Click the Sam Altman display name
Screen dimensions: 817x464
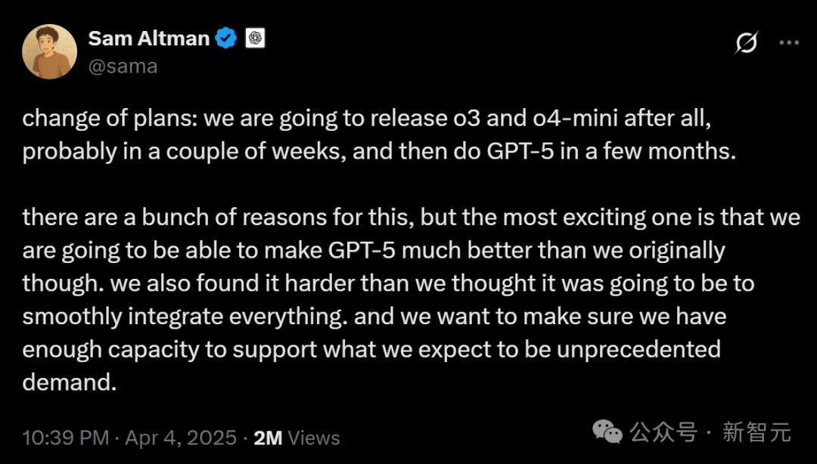(149, 39)
